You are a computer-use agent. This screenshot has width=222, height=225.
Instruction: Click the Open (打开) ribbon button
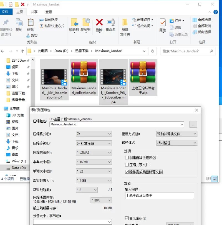[177, 21]
